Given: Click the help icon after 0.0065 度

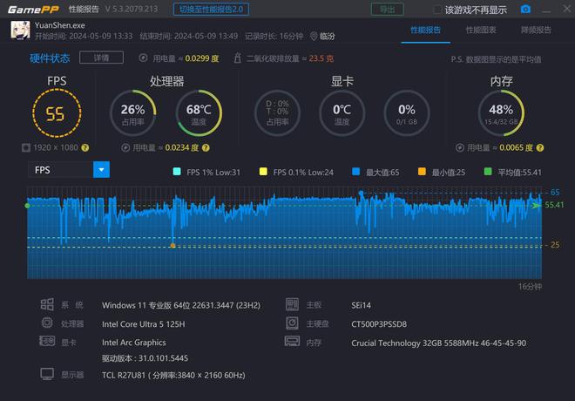Looking at the screenshot, I should [x=540, y=147].
